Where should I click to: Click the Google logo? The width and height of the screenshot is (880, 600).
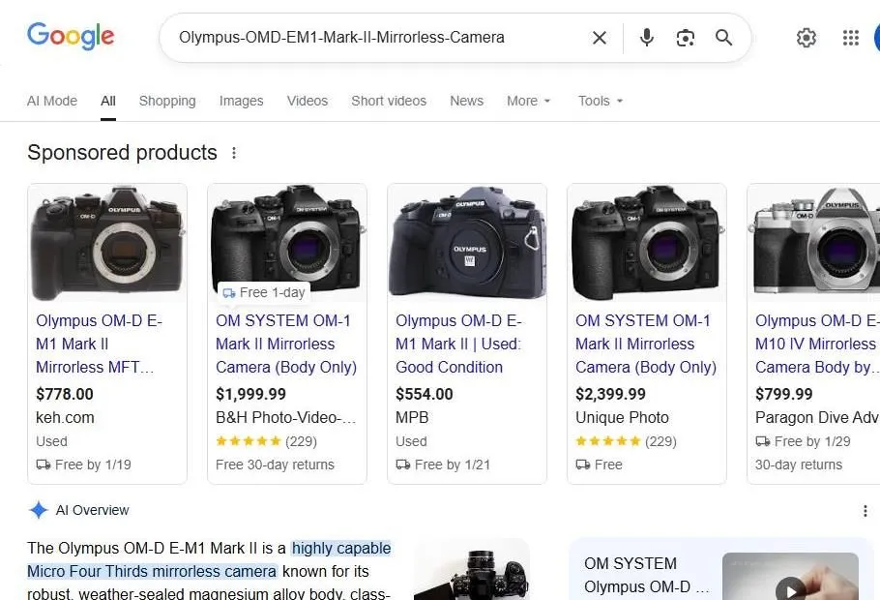point(71,36)
